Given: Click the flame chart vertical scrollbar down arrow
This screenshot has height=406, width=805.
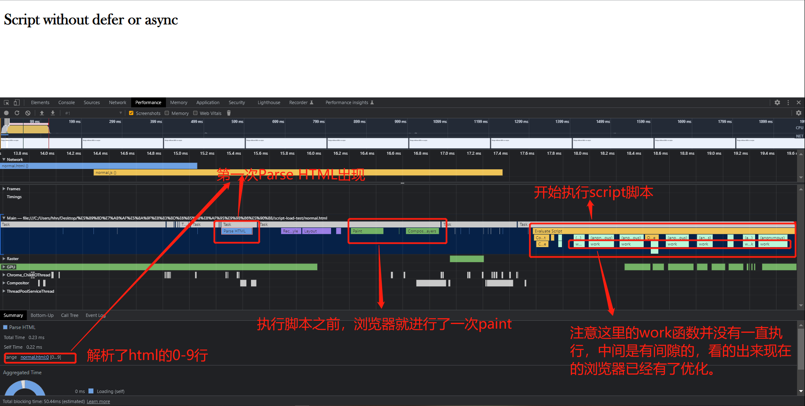Looking at the screenshot, I should (x=801, y=305).
